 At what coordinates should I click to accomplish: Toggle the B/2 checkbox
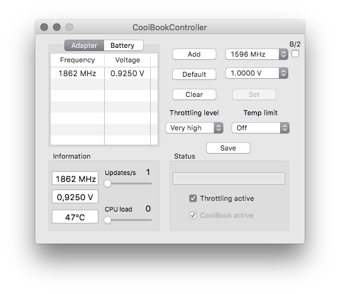295,54
